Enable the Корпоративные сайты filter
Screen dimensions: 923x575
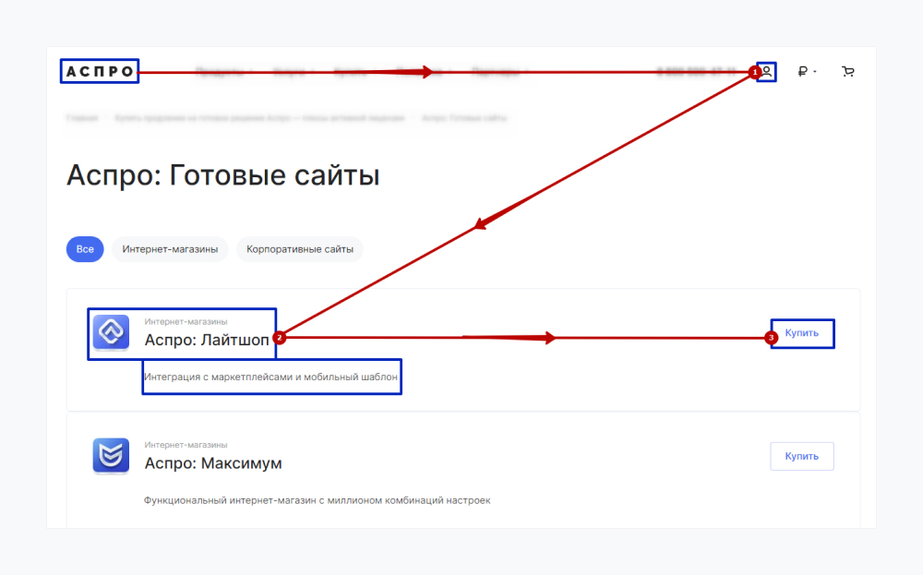299,248
